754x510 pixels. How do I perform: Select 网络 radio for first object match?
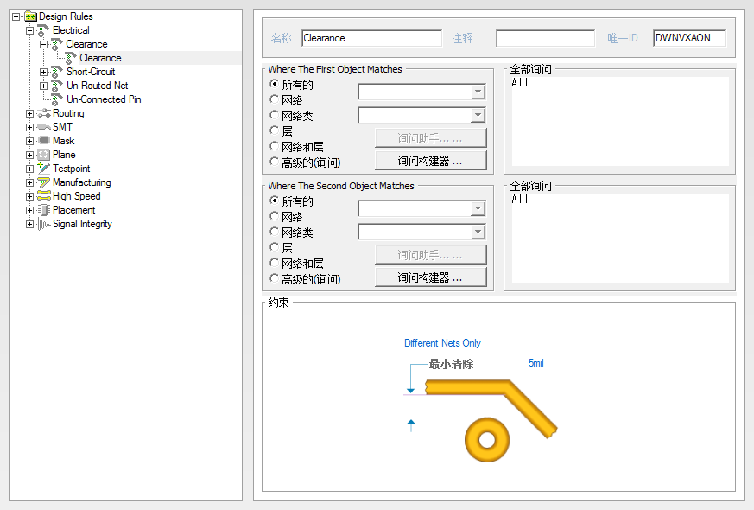[274, 99]
